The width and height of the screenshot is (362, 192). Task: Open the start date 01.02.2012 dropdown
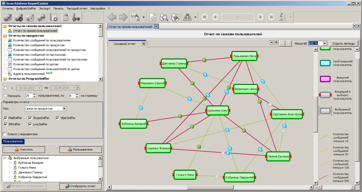(40, 88)
